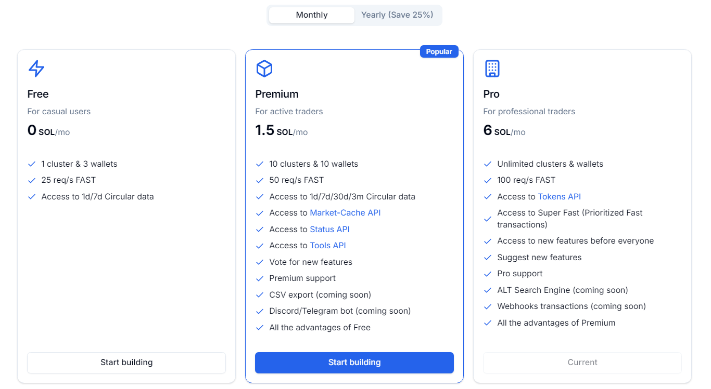
Task: Click the Current button on Pro plan
Action: coord(582,363)
